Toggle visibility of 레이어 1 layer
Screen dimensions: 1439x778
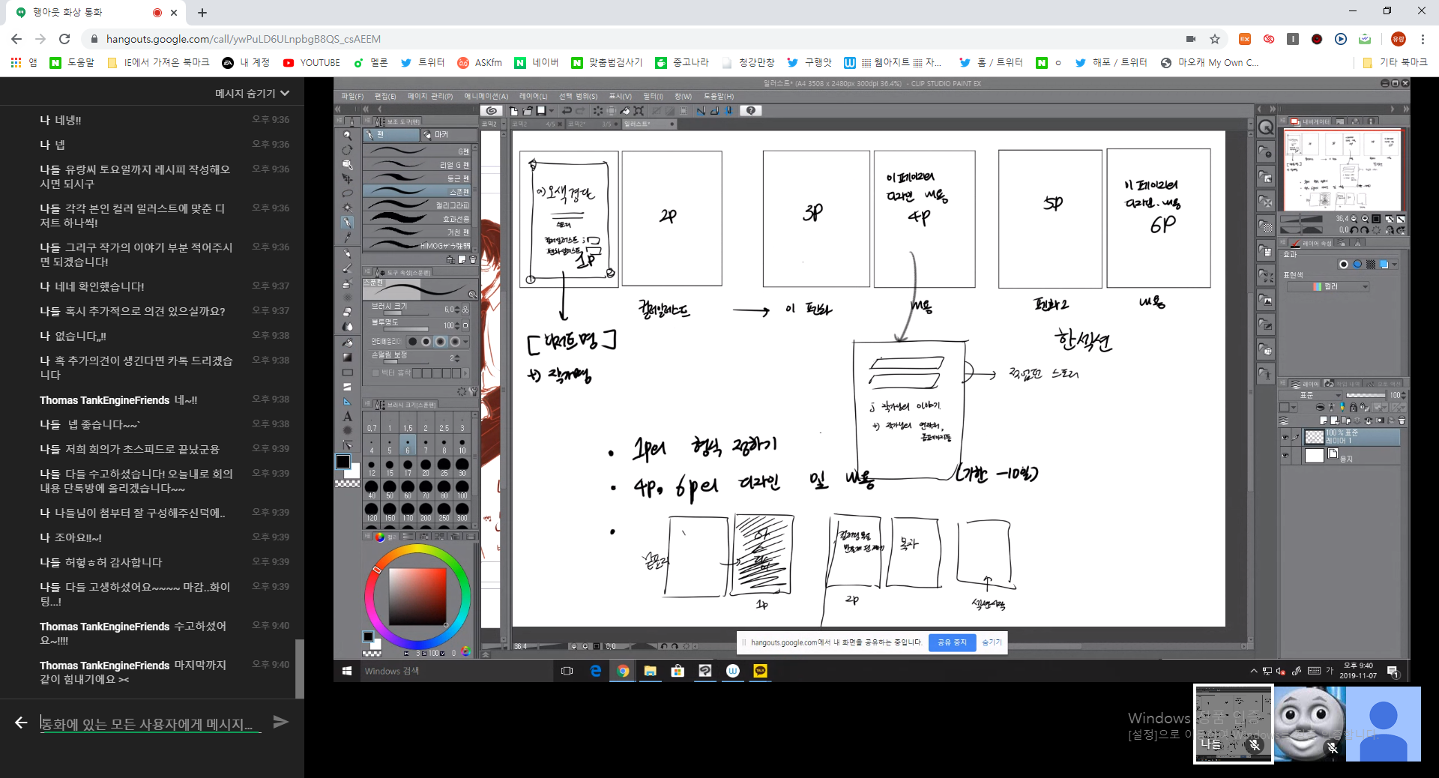coord(1285,437)
